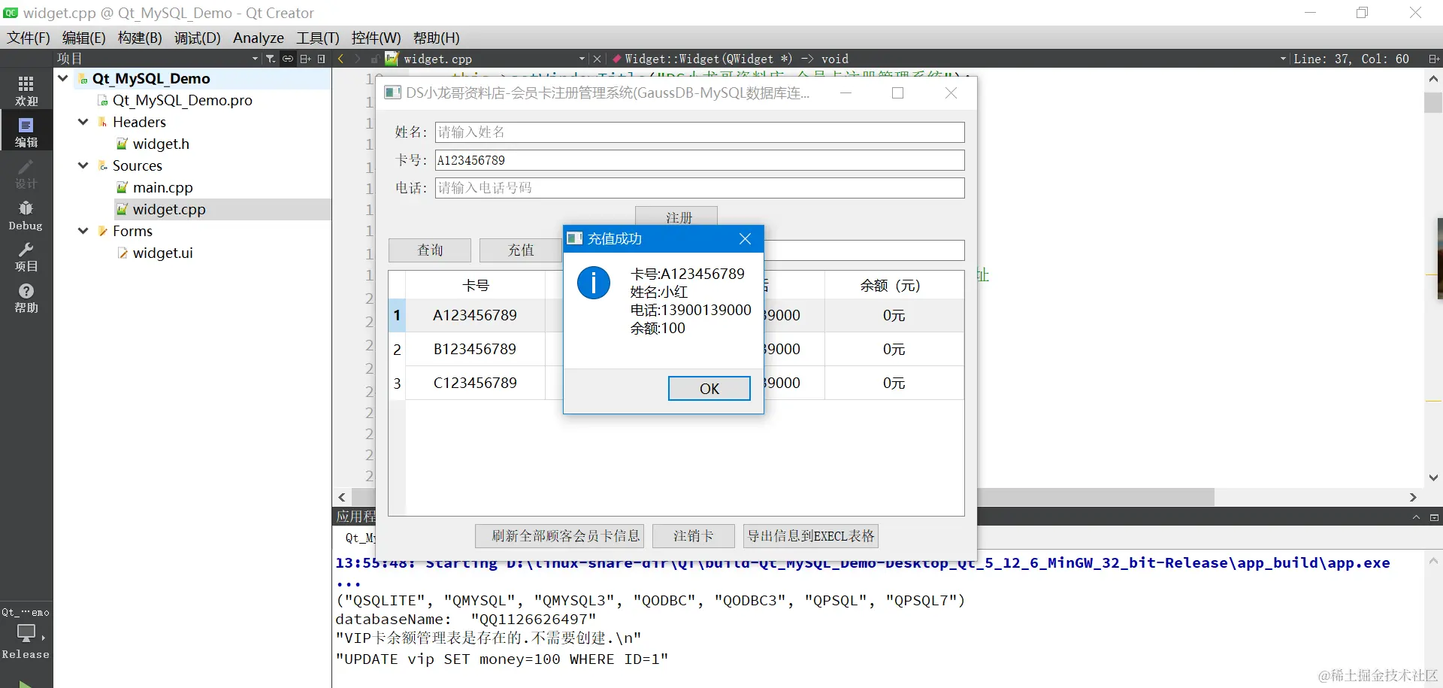Select table cell C123456789

click(475, 383)
